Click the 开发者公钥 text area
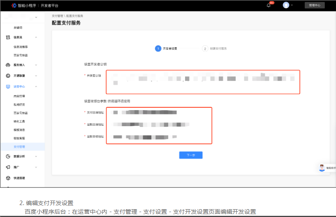This screenshot has width=336, height=217. pyautogui.click(x=203, y=82)
